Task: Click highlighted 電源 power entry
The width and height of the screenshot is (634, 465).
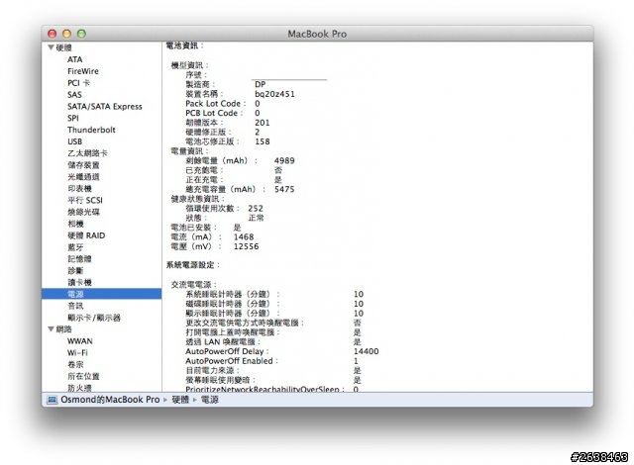Action: (101, 294)
